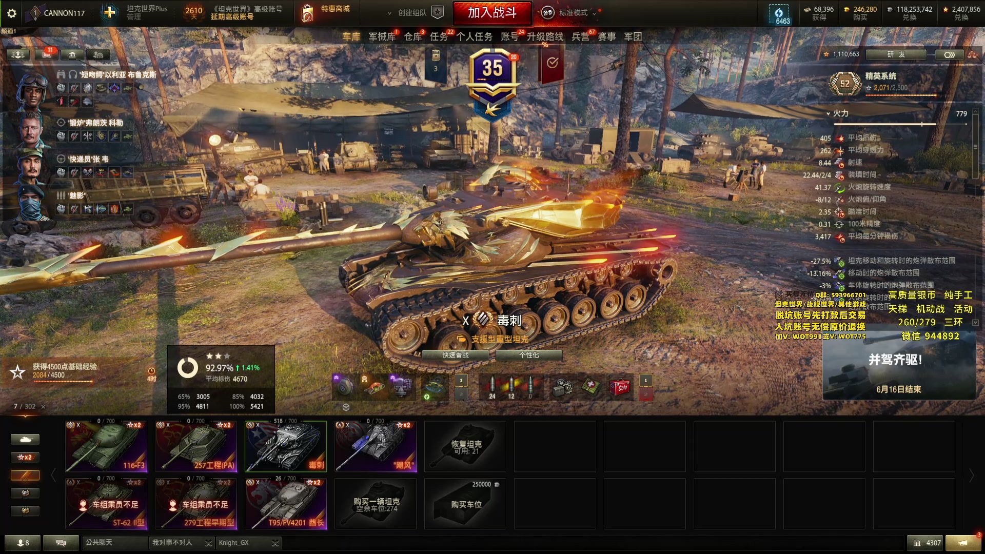Click the 个性化 customization button
This screenshot has width=985, height=554.
[529, 355]
